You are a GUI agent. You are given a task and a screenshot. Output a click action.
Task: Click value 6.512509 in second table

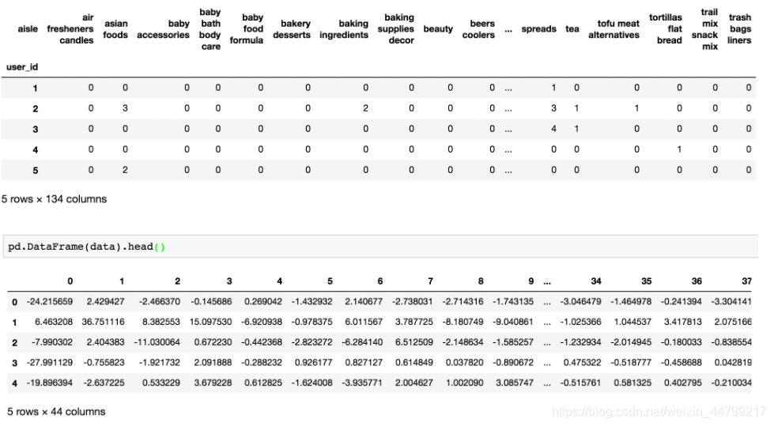click(414, 342)
